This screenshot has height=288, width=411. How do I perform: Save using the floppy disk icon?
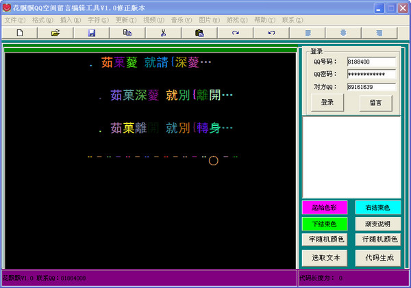(92, 33)
